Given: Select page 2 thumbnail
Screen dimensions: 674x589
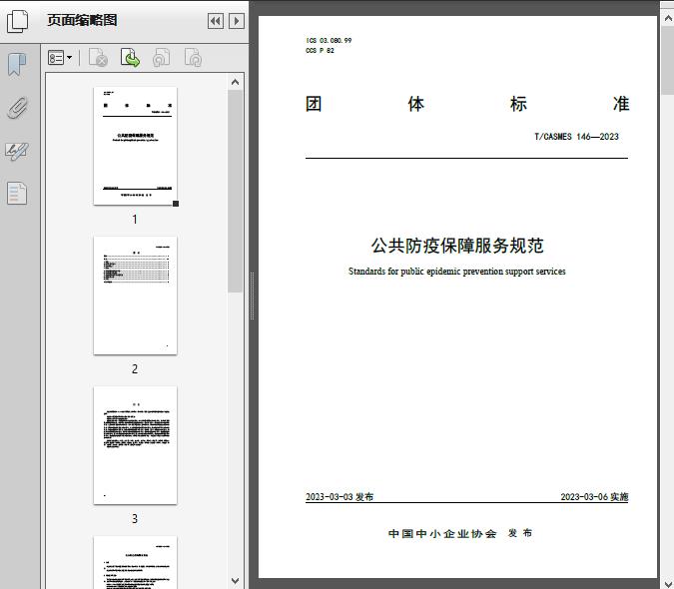Looking at the screenshot, I should 135,295.
